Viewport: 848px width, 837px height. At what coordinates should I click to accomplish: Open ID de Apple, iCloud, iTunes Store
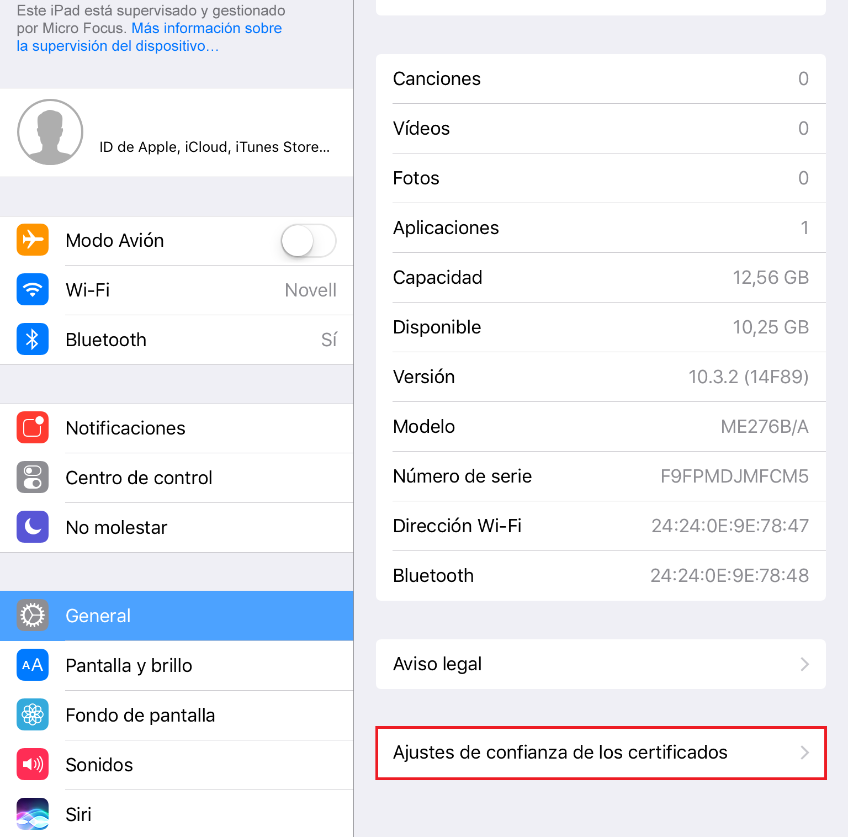(x=215, y=147)
